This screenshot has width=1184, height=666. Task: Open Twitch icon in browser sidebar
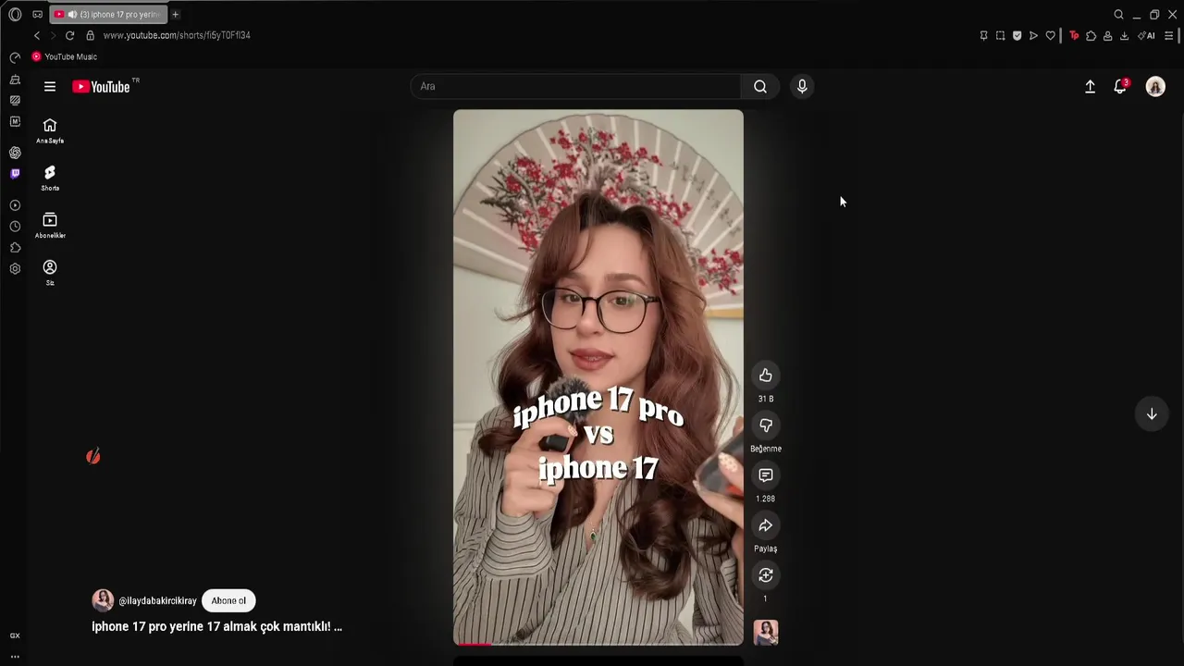click(x=15, y=173)
